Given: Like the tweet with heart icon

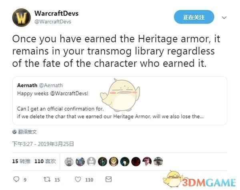Looking at the screenshot, I should click(x=78, y=179).
